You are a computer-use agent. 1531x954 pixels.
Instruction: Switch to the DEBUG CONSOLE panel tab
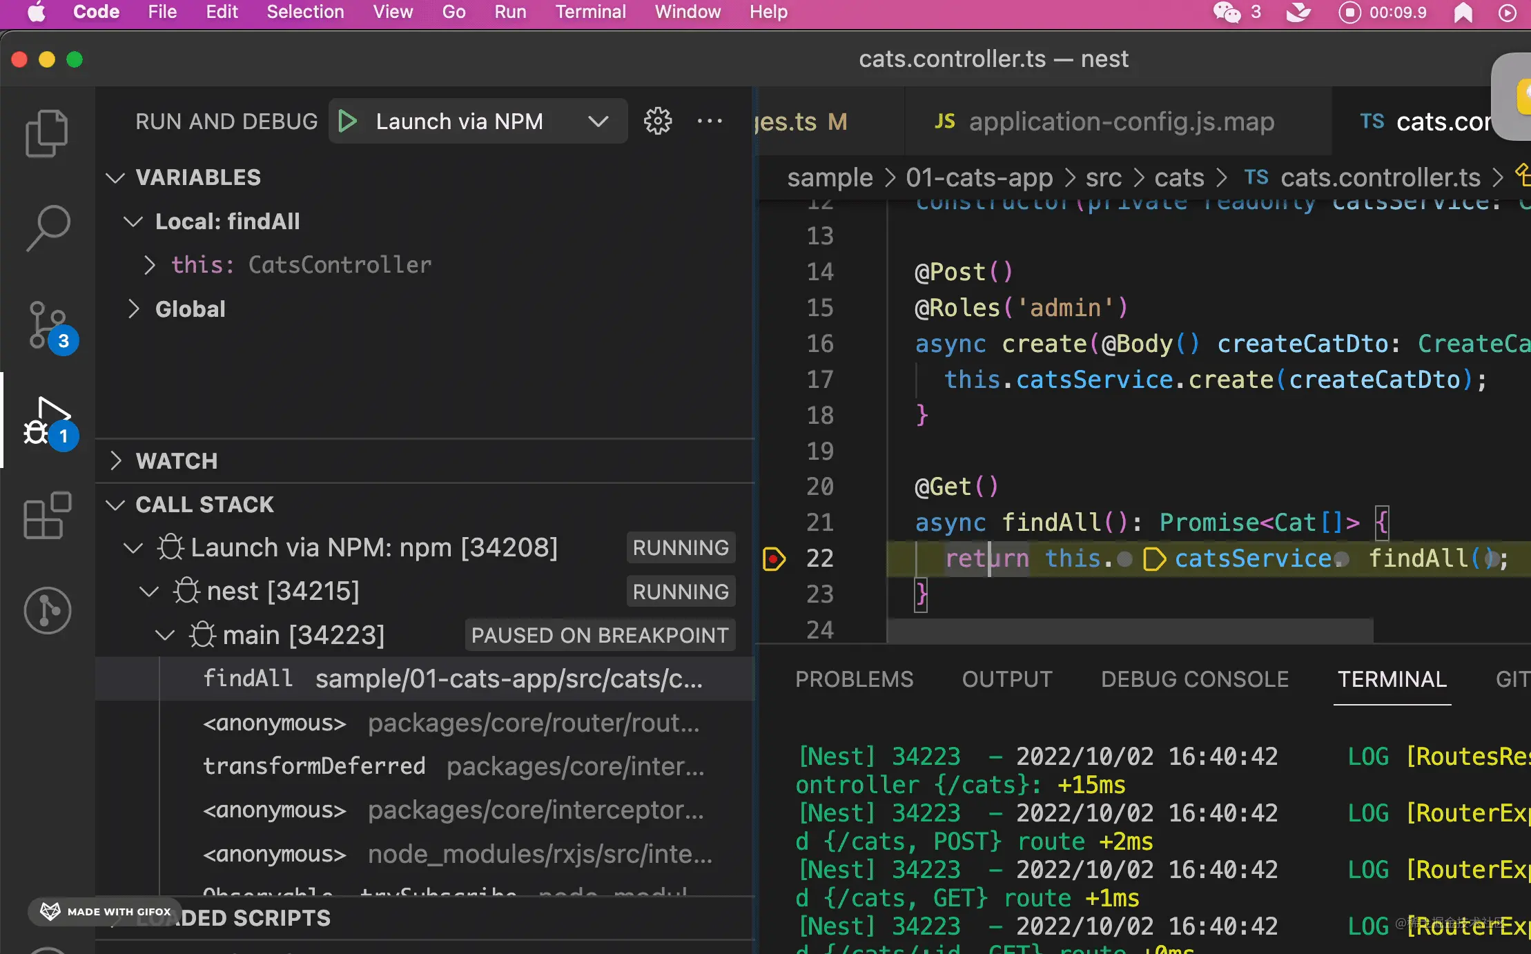(1194, 679)
